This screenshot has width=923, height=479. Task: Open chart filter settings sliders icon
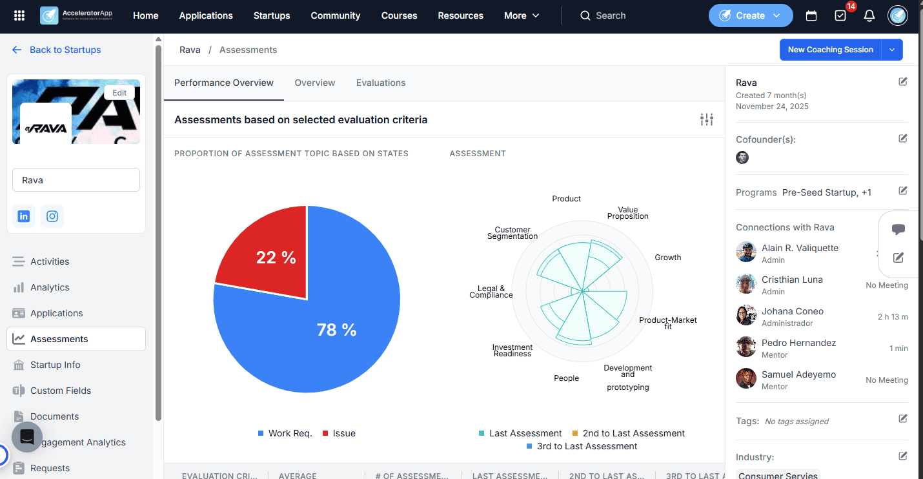(x=707, y=119)
